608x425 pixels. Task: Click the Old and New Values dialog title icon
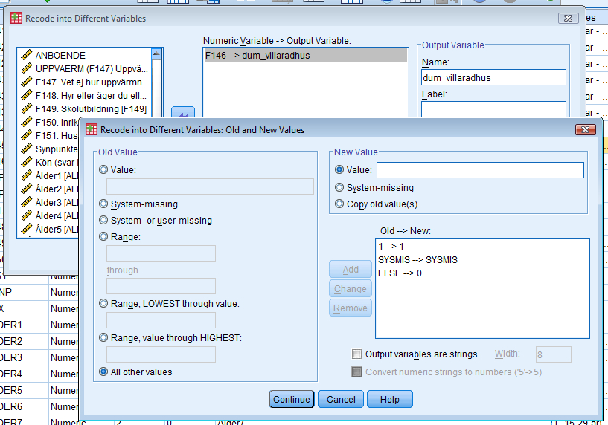tap(92, 129)
